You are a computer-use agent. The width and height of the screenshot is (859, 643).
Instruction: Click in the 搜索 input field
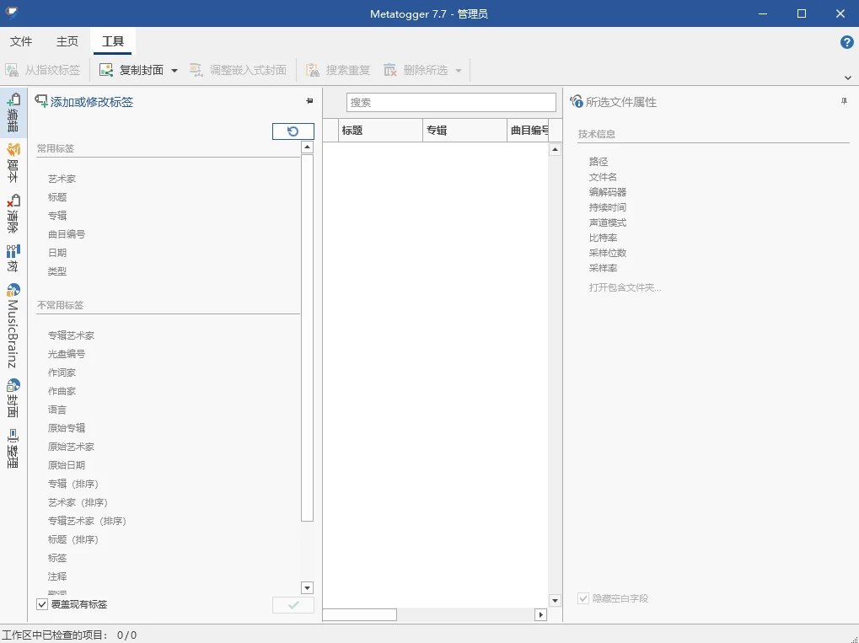[x=451, y=102]
